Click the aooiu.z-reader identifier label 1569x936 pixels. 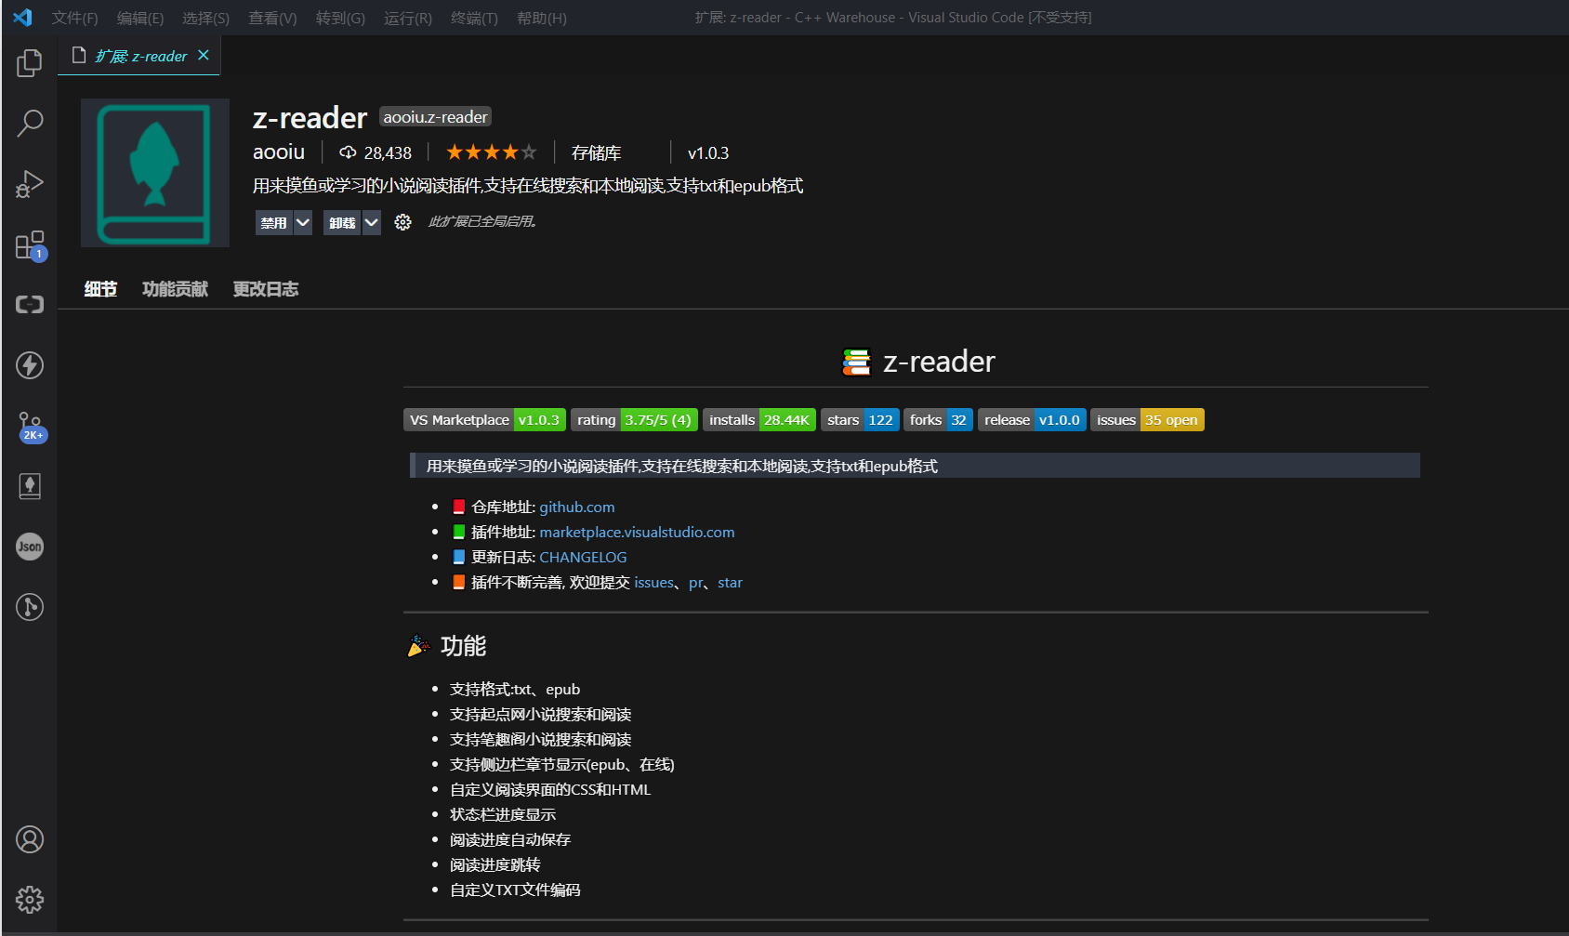(435, 117)
